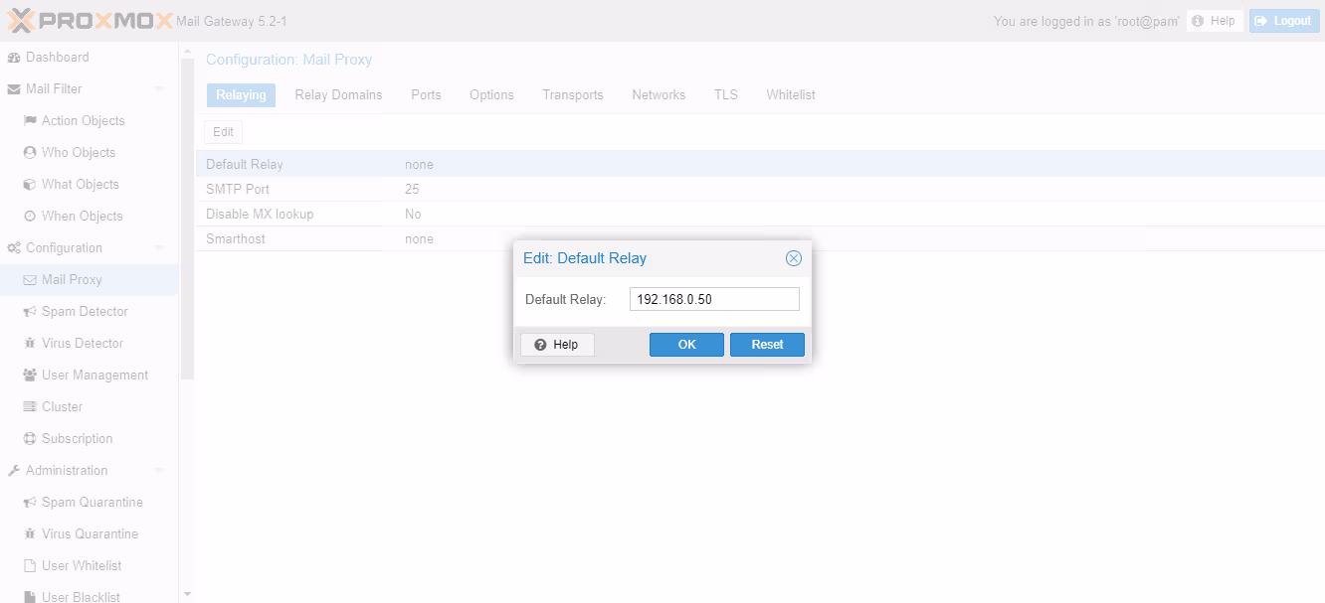1325x603 pixels.
Task: Click the Virus Detector bug icon
Action: pyautogui.click(x=30, y=344)
